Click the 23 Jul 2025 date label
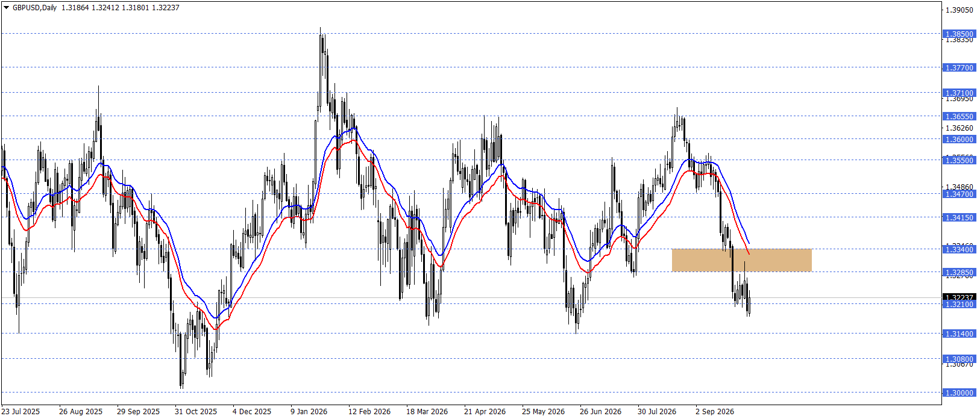This screenshot has width=980, height=419. coord(21,412)
